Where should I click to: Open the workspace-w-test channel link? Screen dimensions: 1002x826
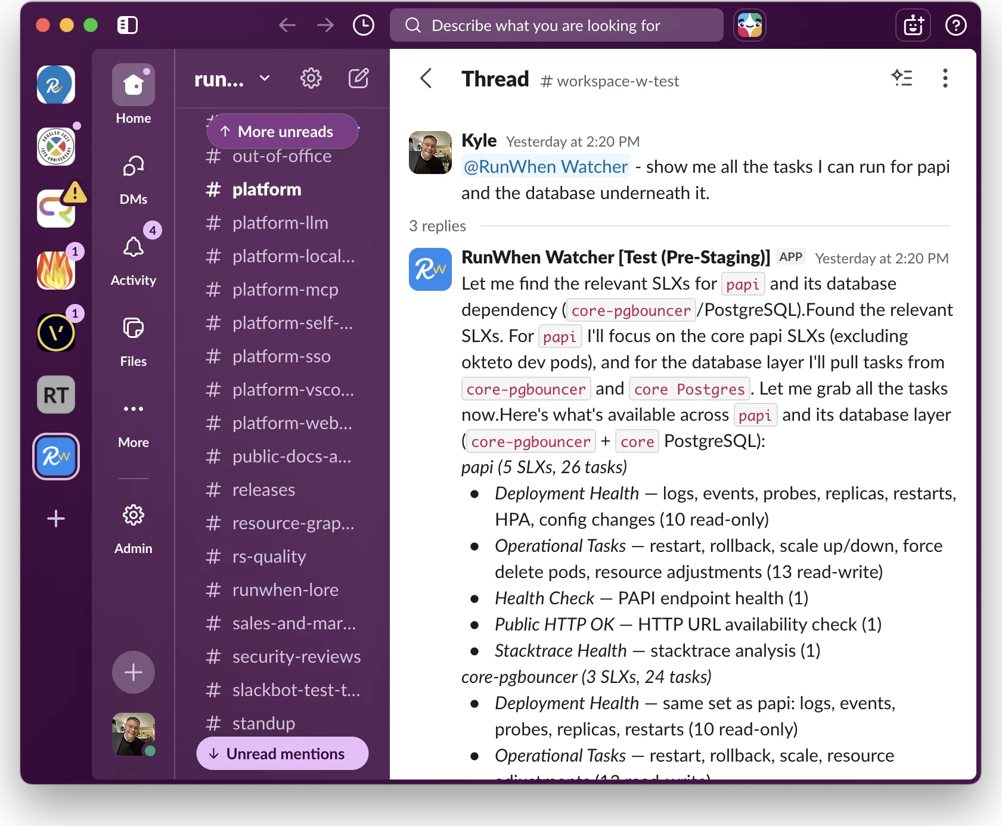609,81
